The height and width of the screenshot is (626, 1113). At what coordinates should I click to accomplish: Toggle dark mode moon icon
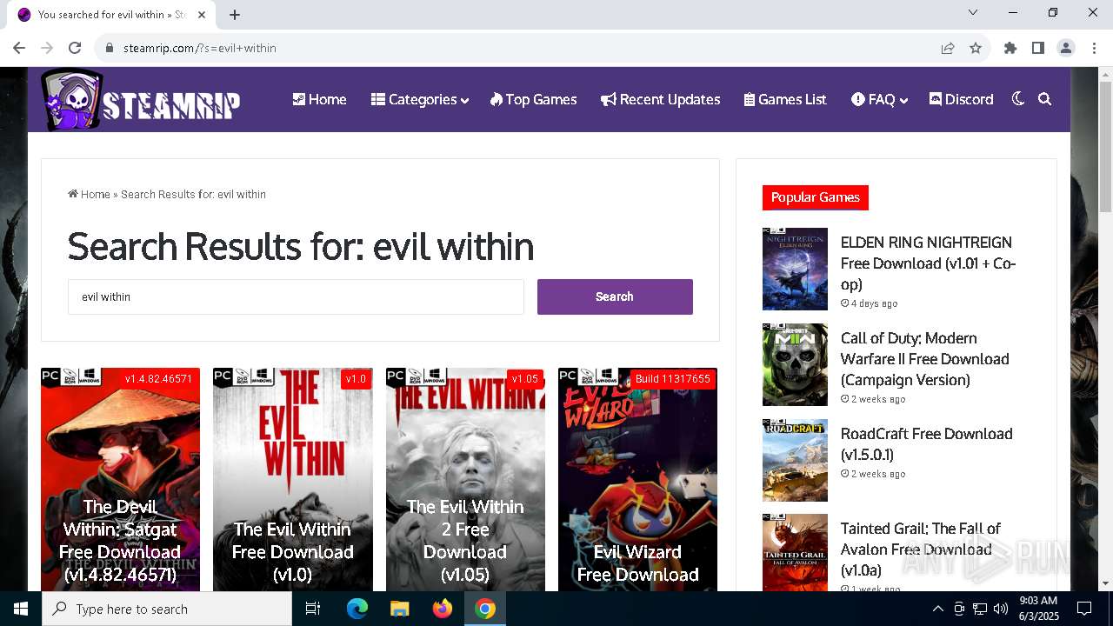pyautogui.click(x=1018, y=99)
